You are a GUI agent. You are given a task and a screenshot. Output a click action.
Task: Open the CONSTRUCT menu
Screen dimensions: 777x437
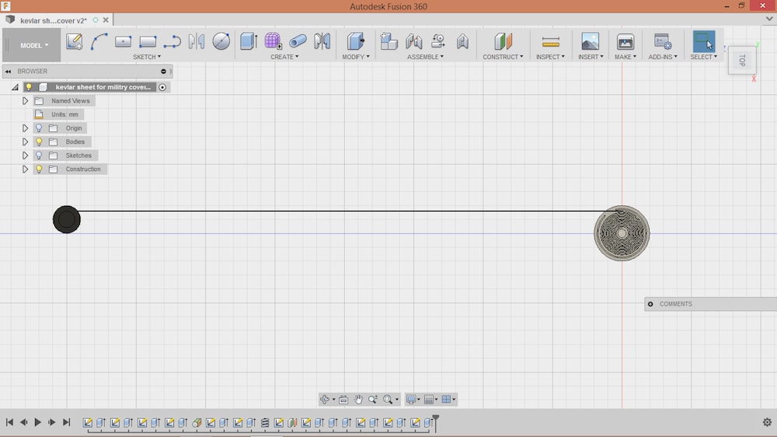click(x=503, y=57)
